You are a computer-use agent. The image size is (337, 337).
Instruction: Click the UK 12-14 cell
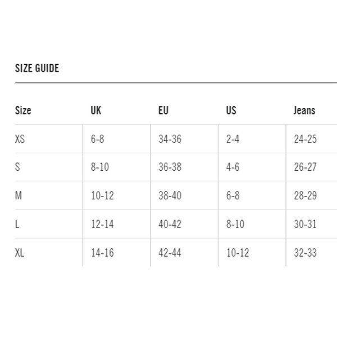102,224
